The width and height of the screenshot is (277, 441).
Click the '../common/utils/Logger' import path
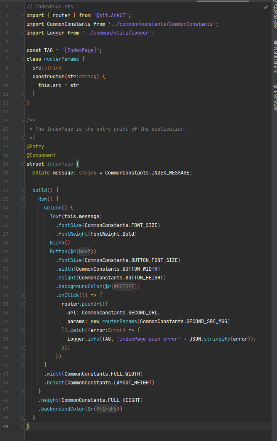[x=117, y=33]
